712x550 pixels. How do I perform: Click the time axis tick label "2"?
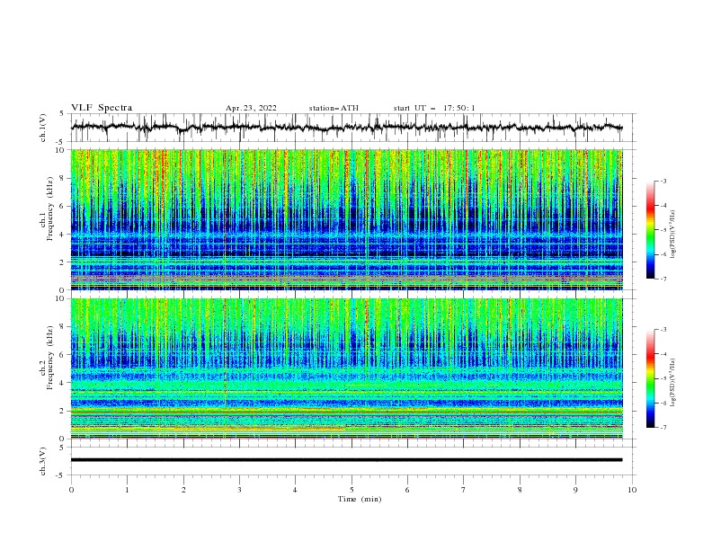tap(183, 490)
